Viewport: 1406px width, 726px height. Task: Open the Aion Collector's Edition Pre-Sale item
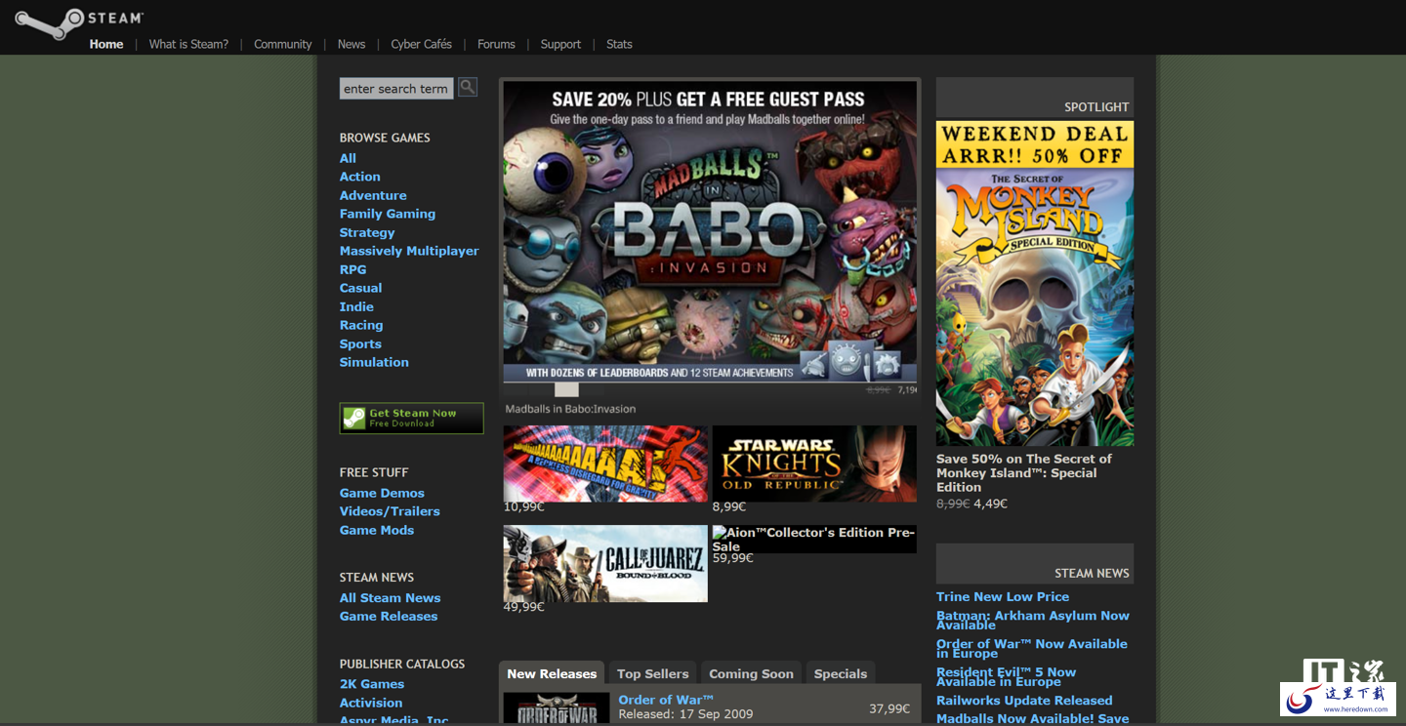[814, 540]
